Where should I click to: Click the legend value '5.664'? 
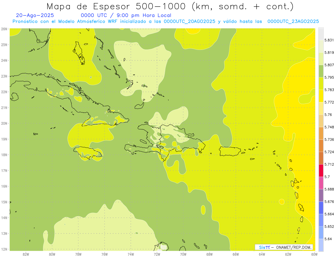[329, 214]
